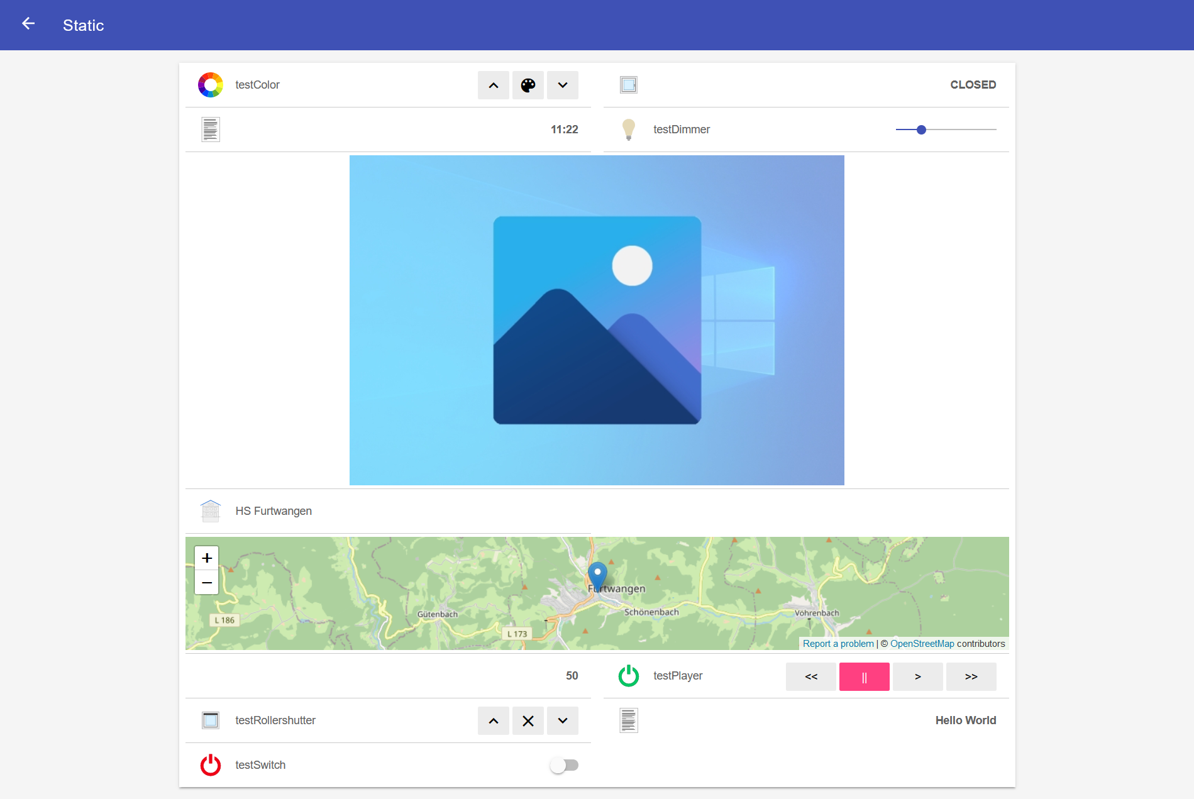
Task: Lower testRollershutter with the down chevron
Action: tap(563, 720)
